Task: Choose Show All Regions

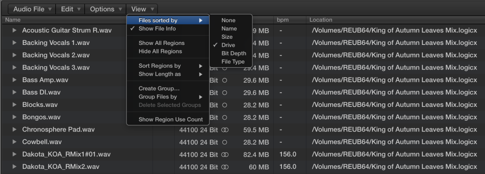Action: 168,43
